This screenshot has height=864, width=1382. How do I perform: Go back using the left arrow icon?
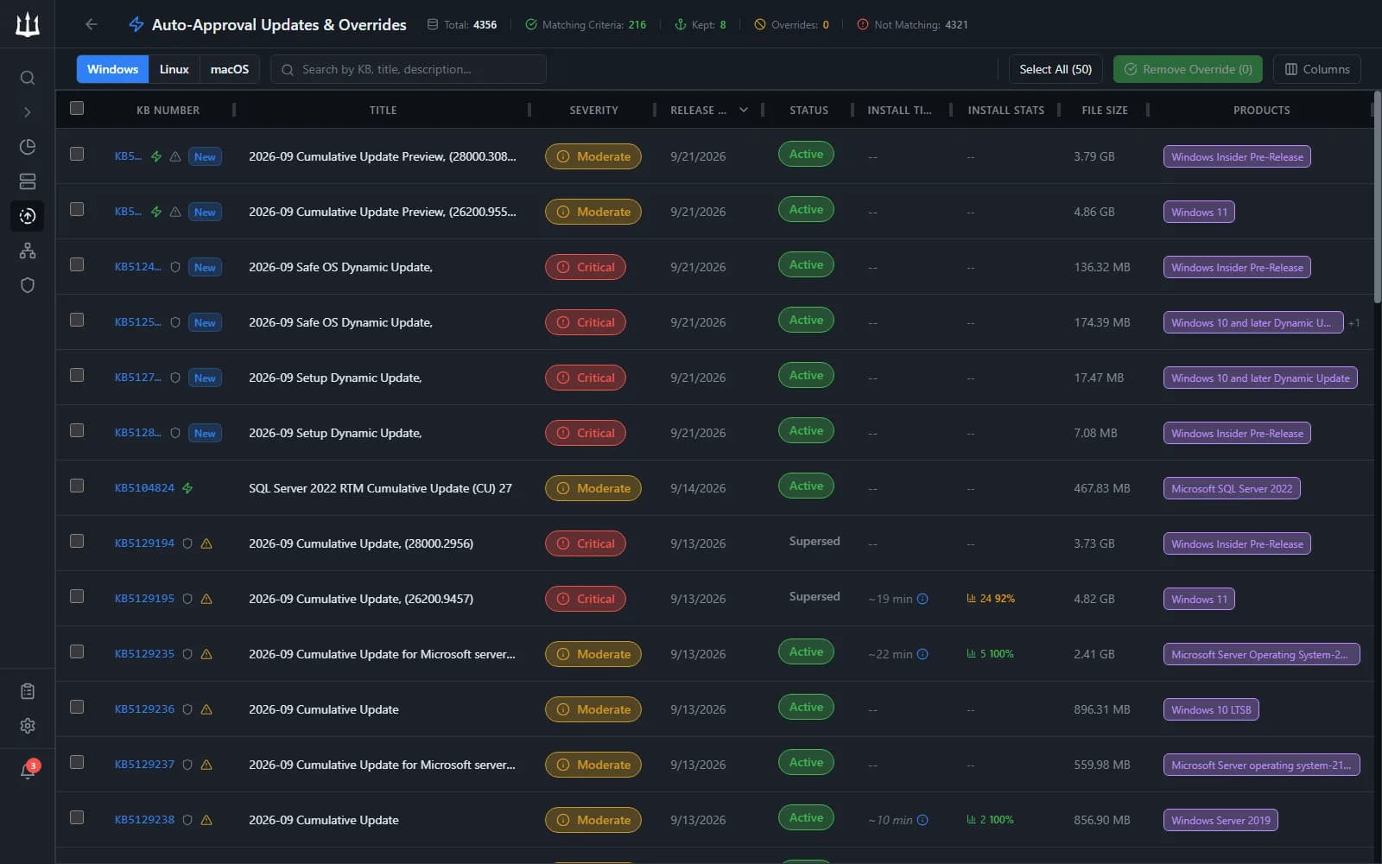coord(92,24)
